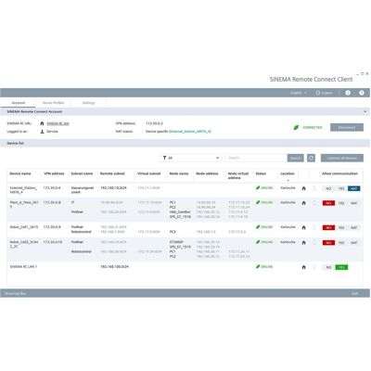Image resolution: width=371 pixels, height=371 pixels.
Task: Open the device specific NAT status link
Action: coord(190,132)
